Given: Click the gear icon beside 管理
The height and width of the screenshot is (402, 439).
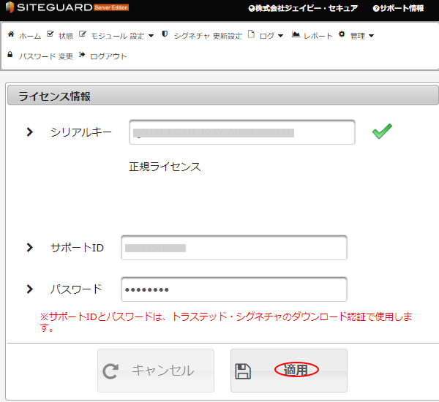Looking at the screenshot, I should click(x=342, y=34).
